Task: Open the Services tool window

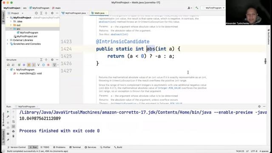Action: 90,147
